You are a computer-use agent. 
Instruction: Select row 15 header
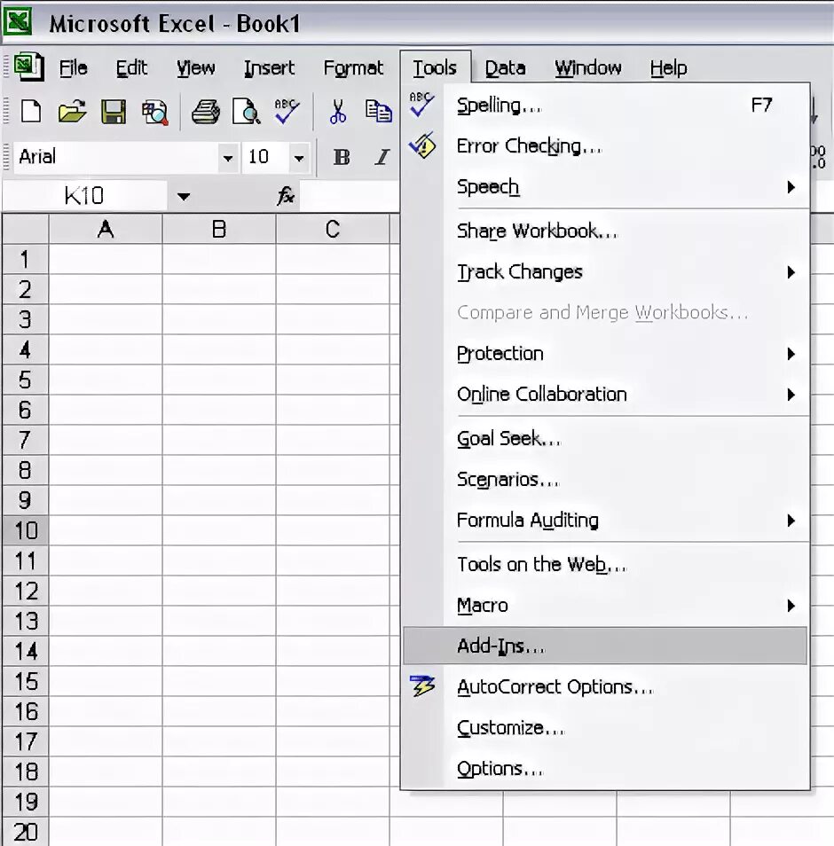coord(25,681)
